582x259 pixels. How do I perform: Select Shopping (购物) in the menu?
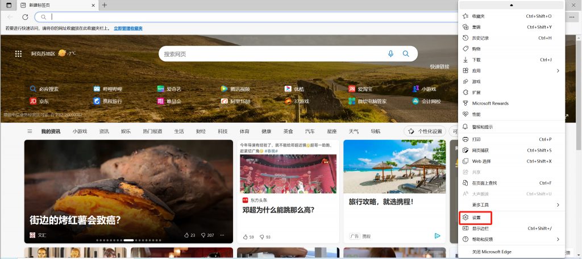[512, 49]
